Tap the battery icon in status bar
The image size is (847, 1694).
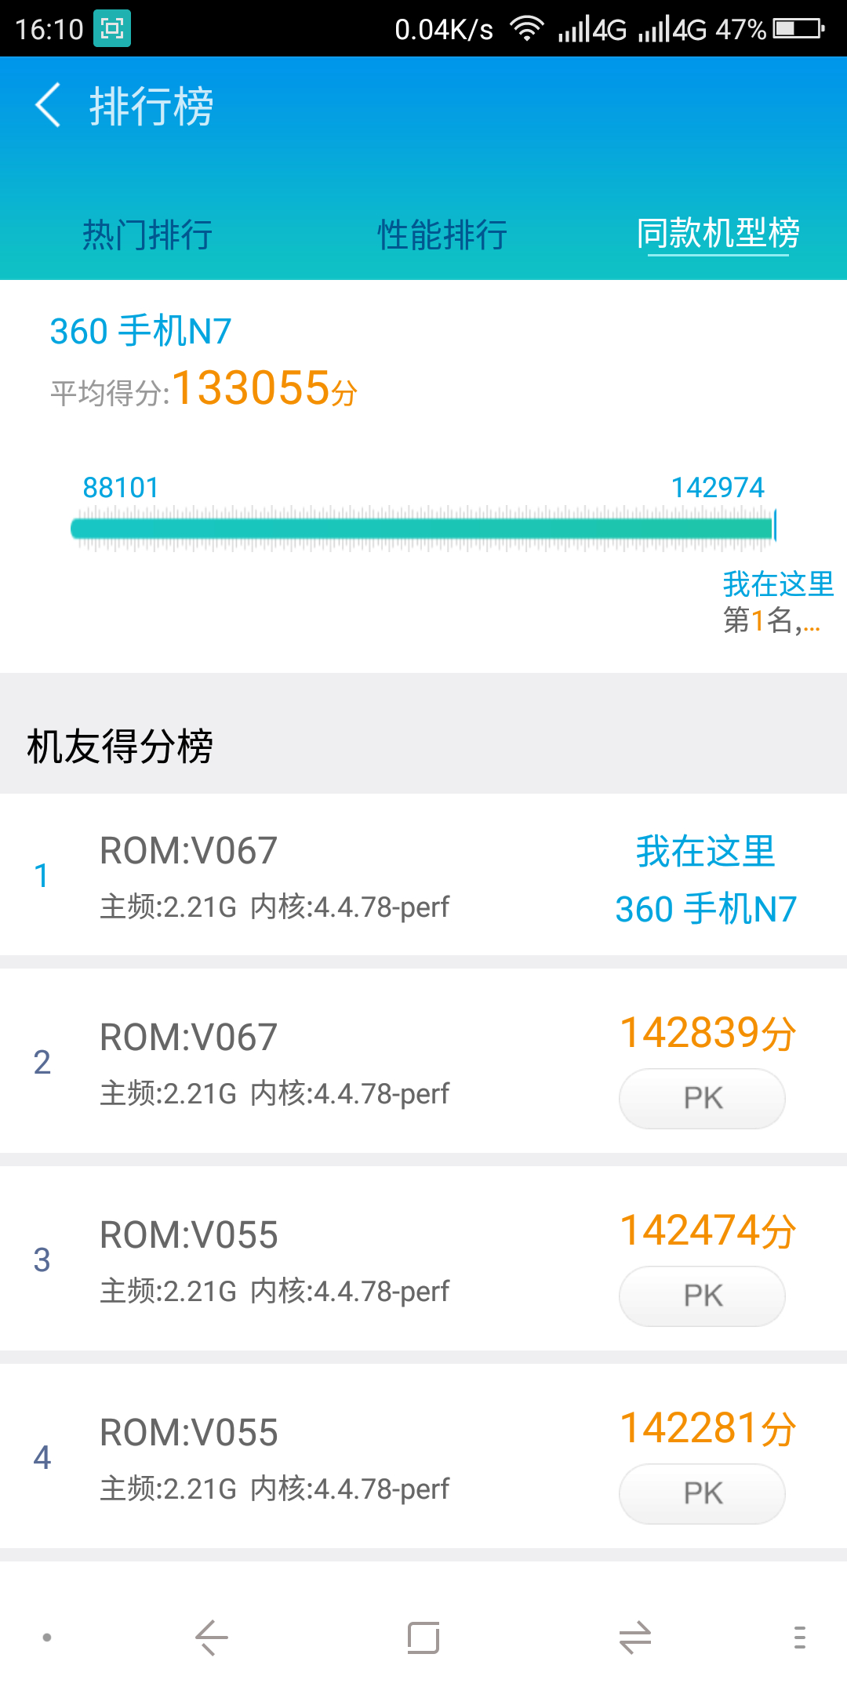click(x=798, y=29)
